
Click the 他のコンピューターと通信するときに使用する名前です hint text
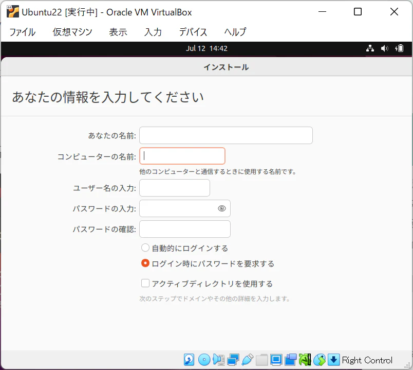tap(218, 171)
